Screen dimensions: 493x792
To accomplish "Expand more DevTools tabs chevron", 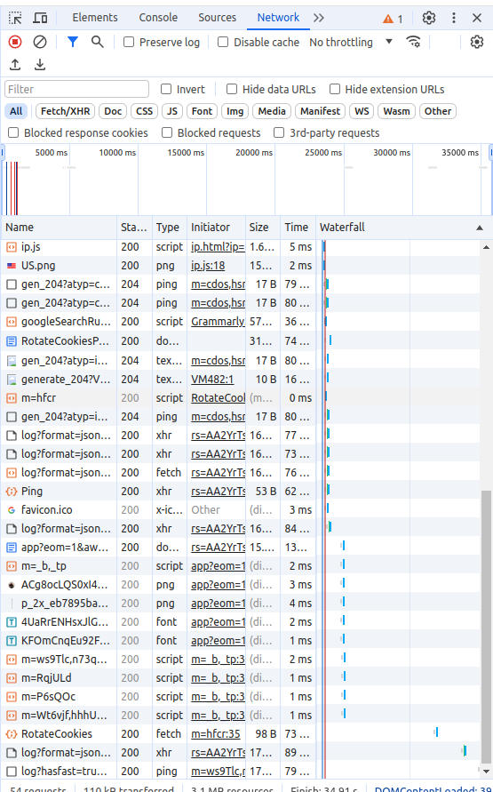I will point(318,18).
